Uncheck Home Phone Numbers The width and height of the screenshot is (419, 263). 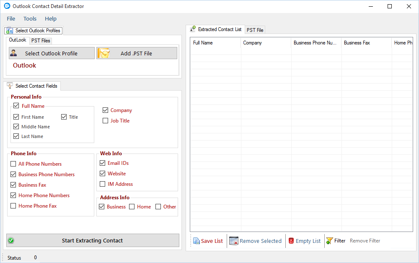(x=13, y=195)
